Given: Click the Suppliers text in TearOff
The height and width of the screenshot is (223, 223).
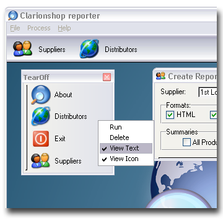Looking at the screenshot, I should pos(68,161).
